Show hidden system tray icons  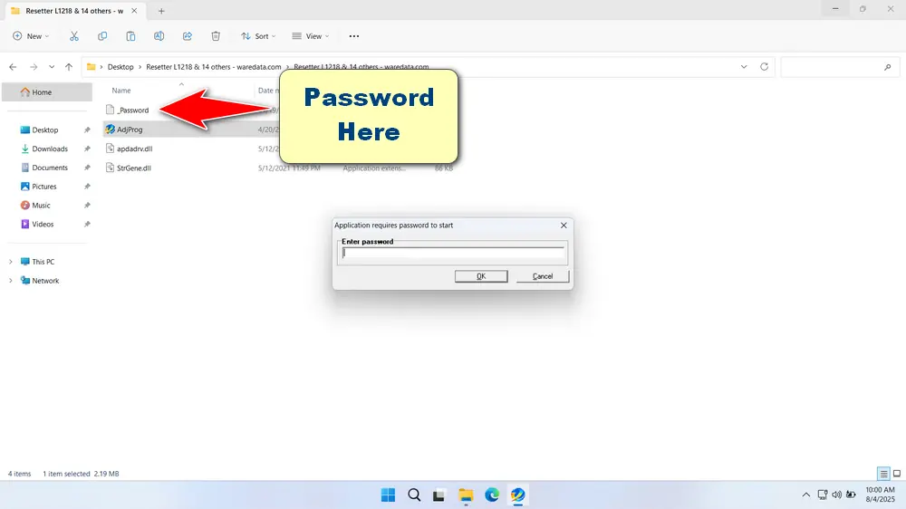[806, 495]
